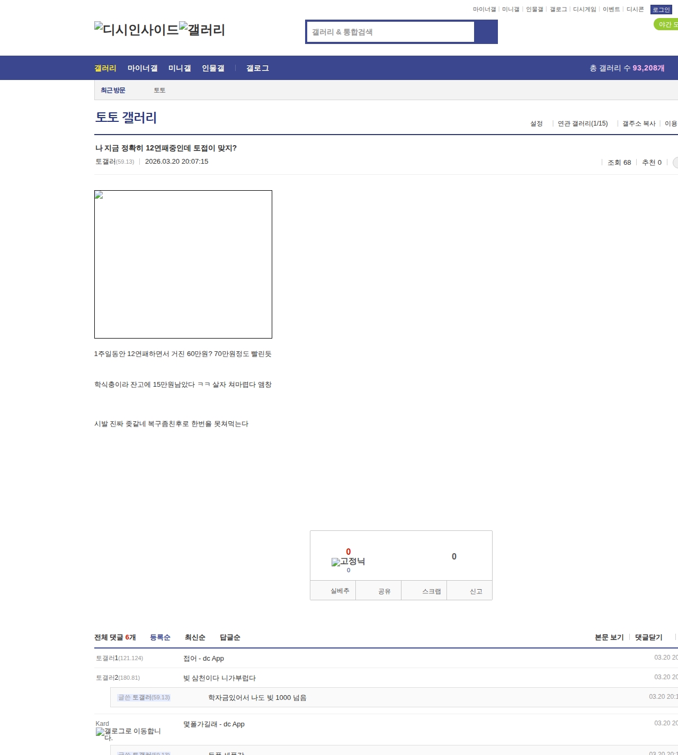Click the broken post image
Screen dimensions: 678x755
(x=183, y=264)
